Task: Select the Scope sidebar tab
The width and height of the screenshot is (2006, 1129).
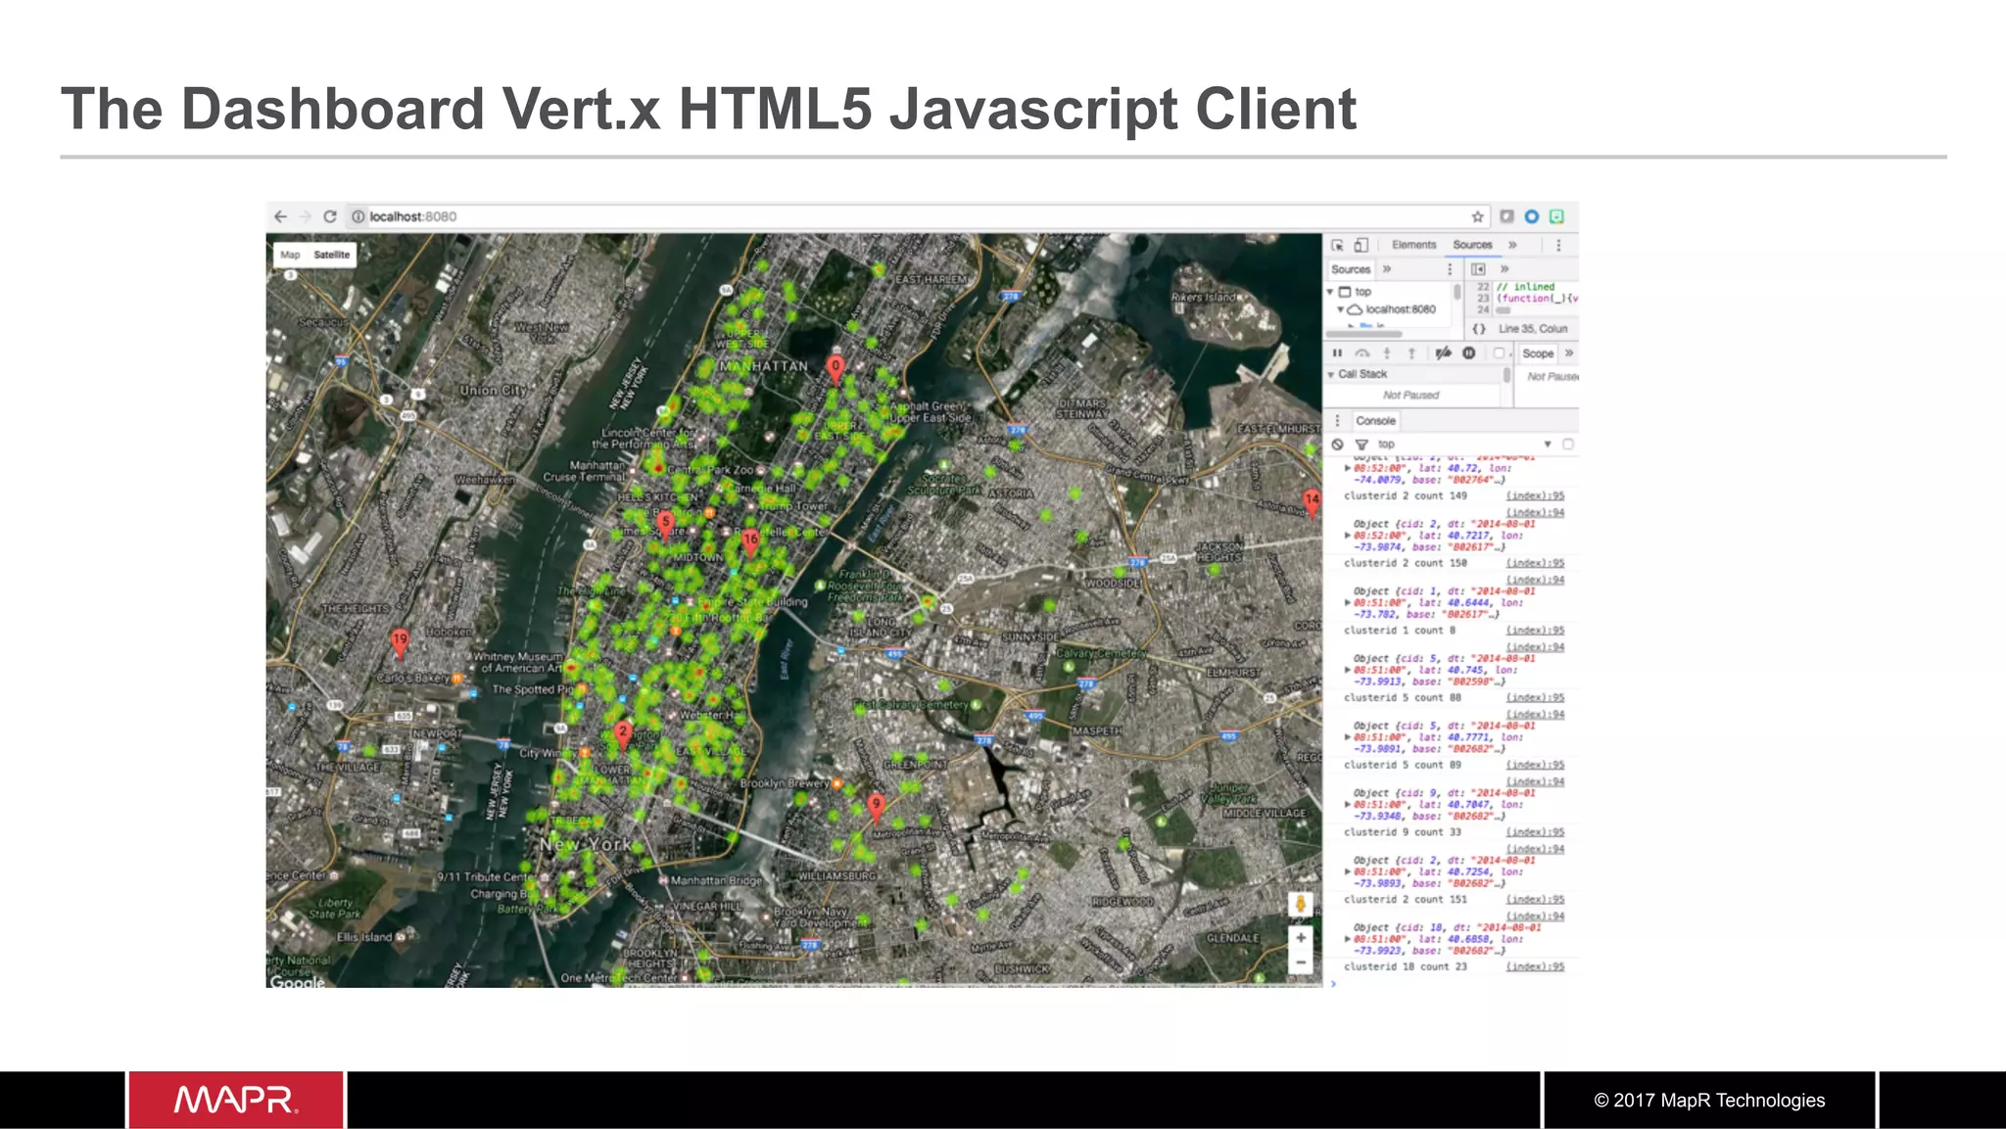Action: point(1538,353)
